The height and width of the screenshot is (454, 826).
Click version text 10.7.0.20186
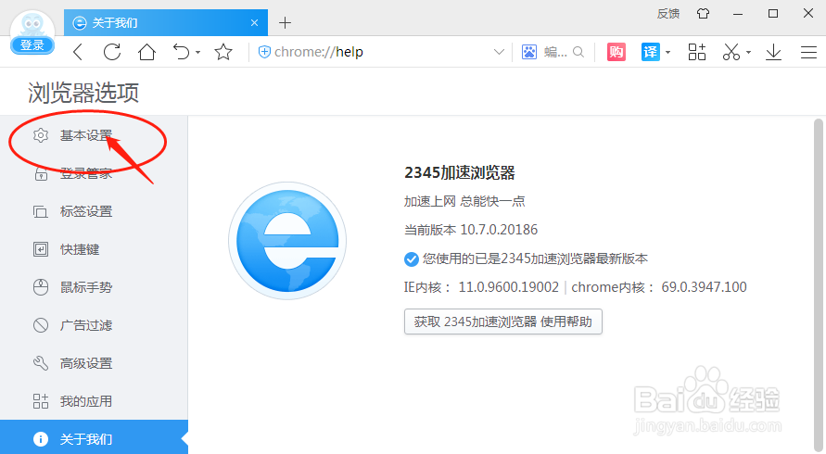pyautogui.click(x=499, y=230)
